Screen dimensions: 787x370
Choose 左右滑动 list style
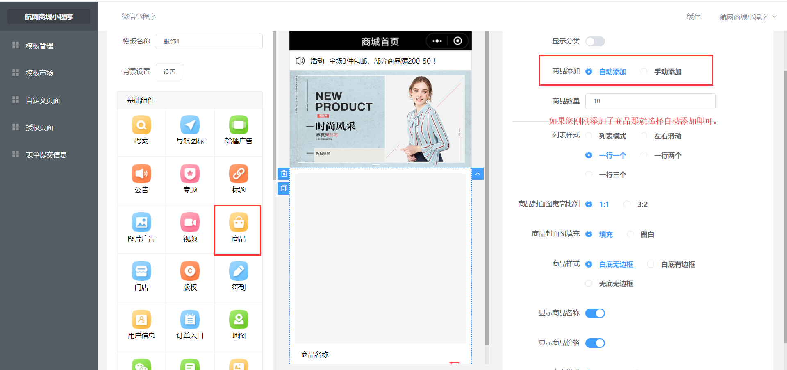click(x=661, y=136)
